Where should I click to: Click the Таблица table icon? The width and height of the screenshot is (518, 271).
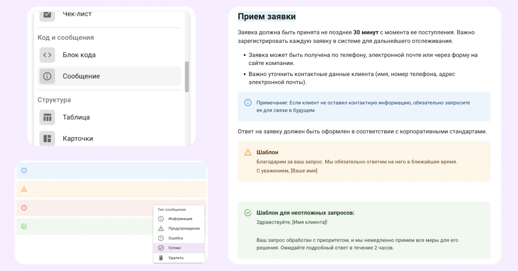47,117
